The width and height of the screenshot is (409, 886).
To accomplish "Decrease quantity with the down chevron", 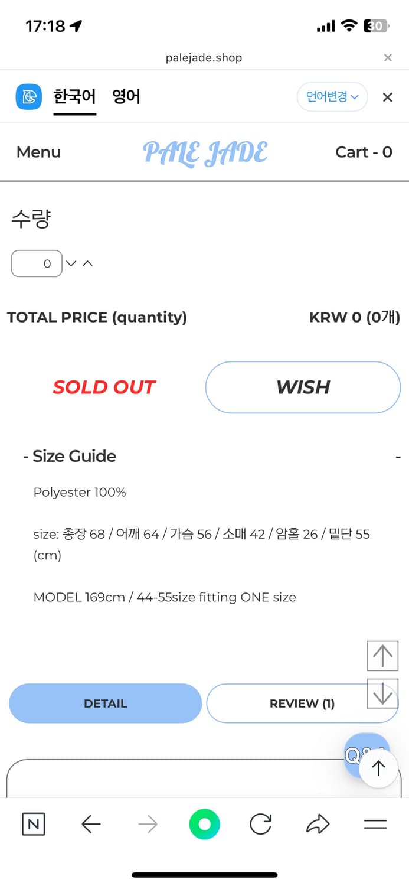I will [71, 263].
